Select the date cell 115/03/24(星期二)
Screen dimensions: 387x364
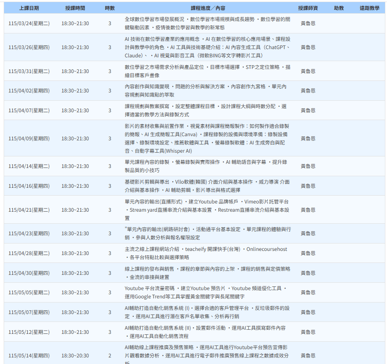[29, 24]
